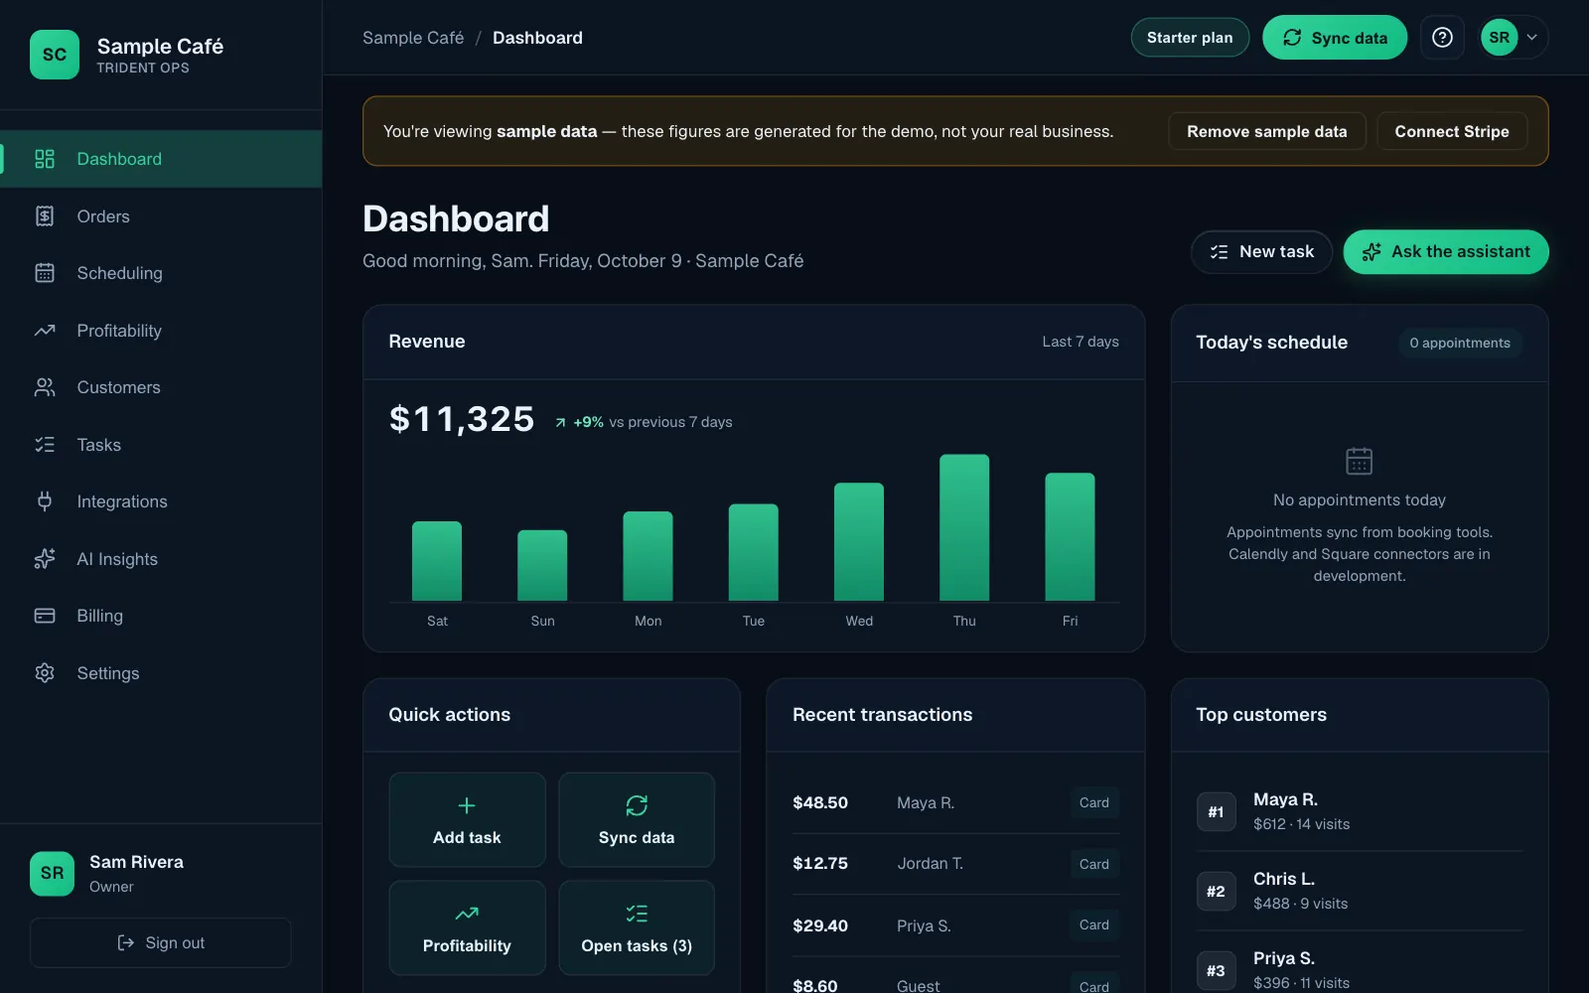Click the Sat revenue bar

pyautogui.click(x=437, y=561)
